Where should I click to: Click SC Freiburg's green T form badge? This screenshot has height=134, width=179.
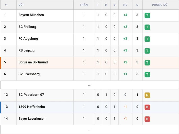click(x=147, y=27)
